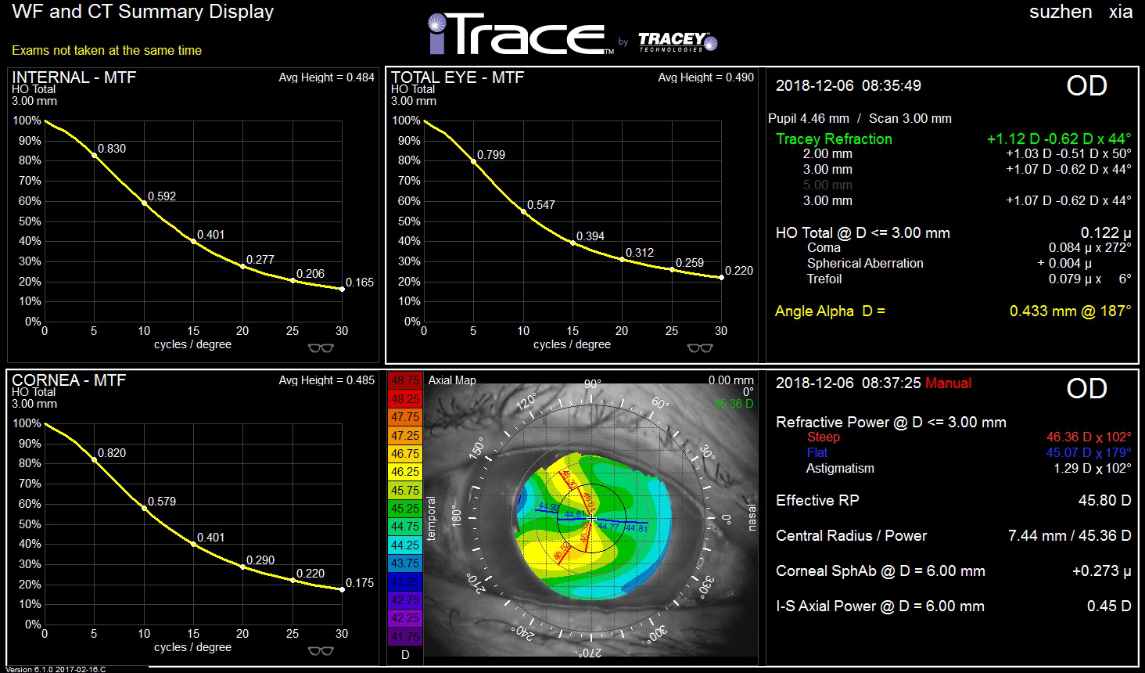The height and width of the screenshot is (673, 1145).
Task: Click the '1.29 D x 102°' astigmatism value
Action: (1093, 469)
